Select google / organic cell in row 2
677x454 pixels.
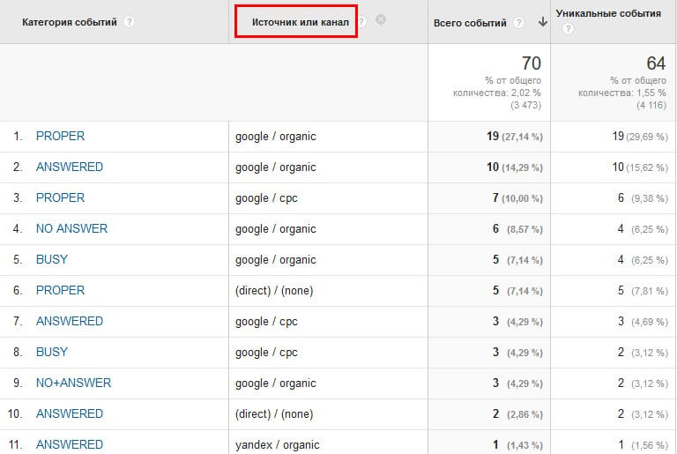pos(275,167)
